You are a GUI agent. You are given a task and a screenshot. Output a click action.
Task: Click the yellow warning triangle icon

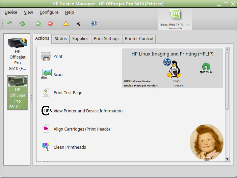pos(66,24)
